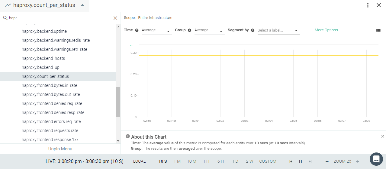Click the Group aggregation help icon
The image size is (386, 169).
coord(190,30)
